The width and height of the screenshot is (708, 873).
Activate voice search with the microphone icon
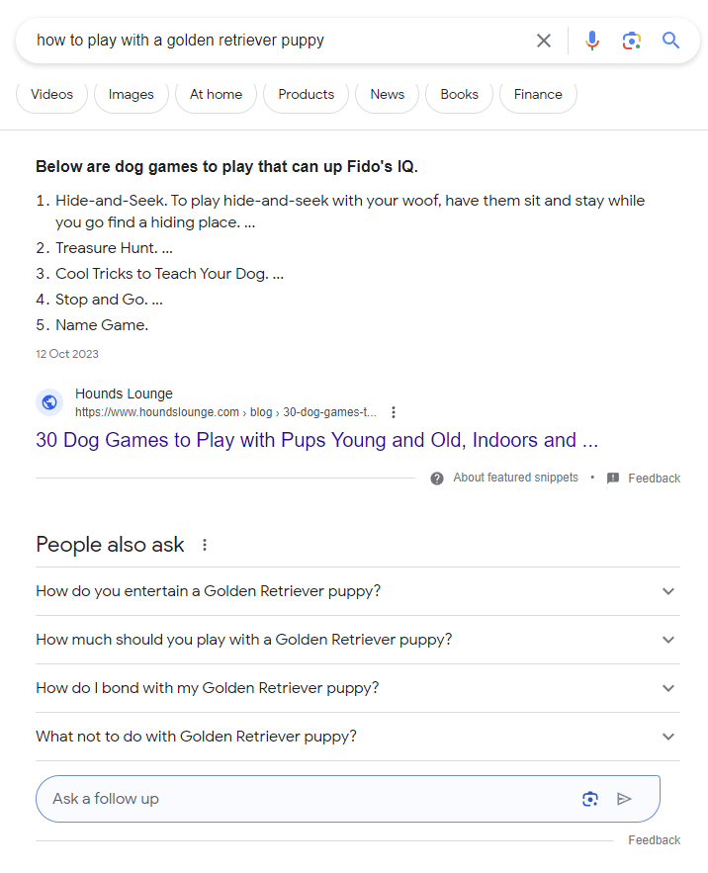pos(591,41)
